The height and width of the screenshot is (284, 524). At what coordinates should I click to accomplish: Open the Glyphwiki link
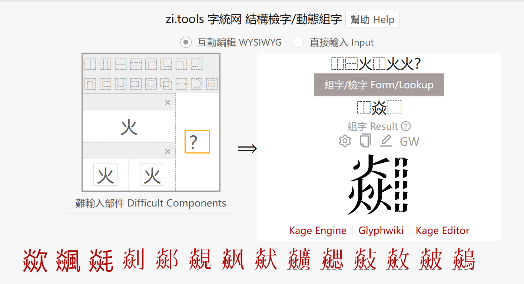(x=381, y=230)
